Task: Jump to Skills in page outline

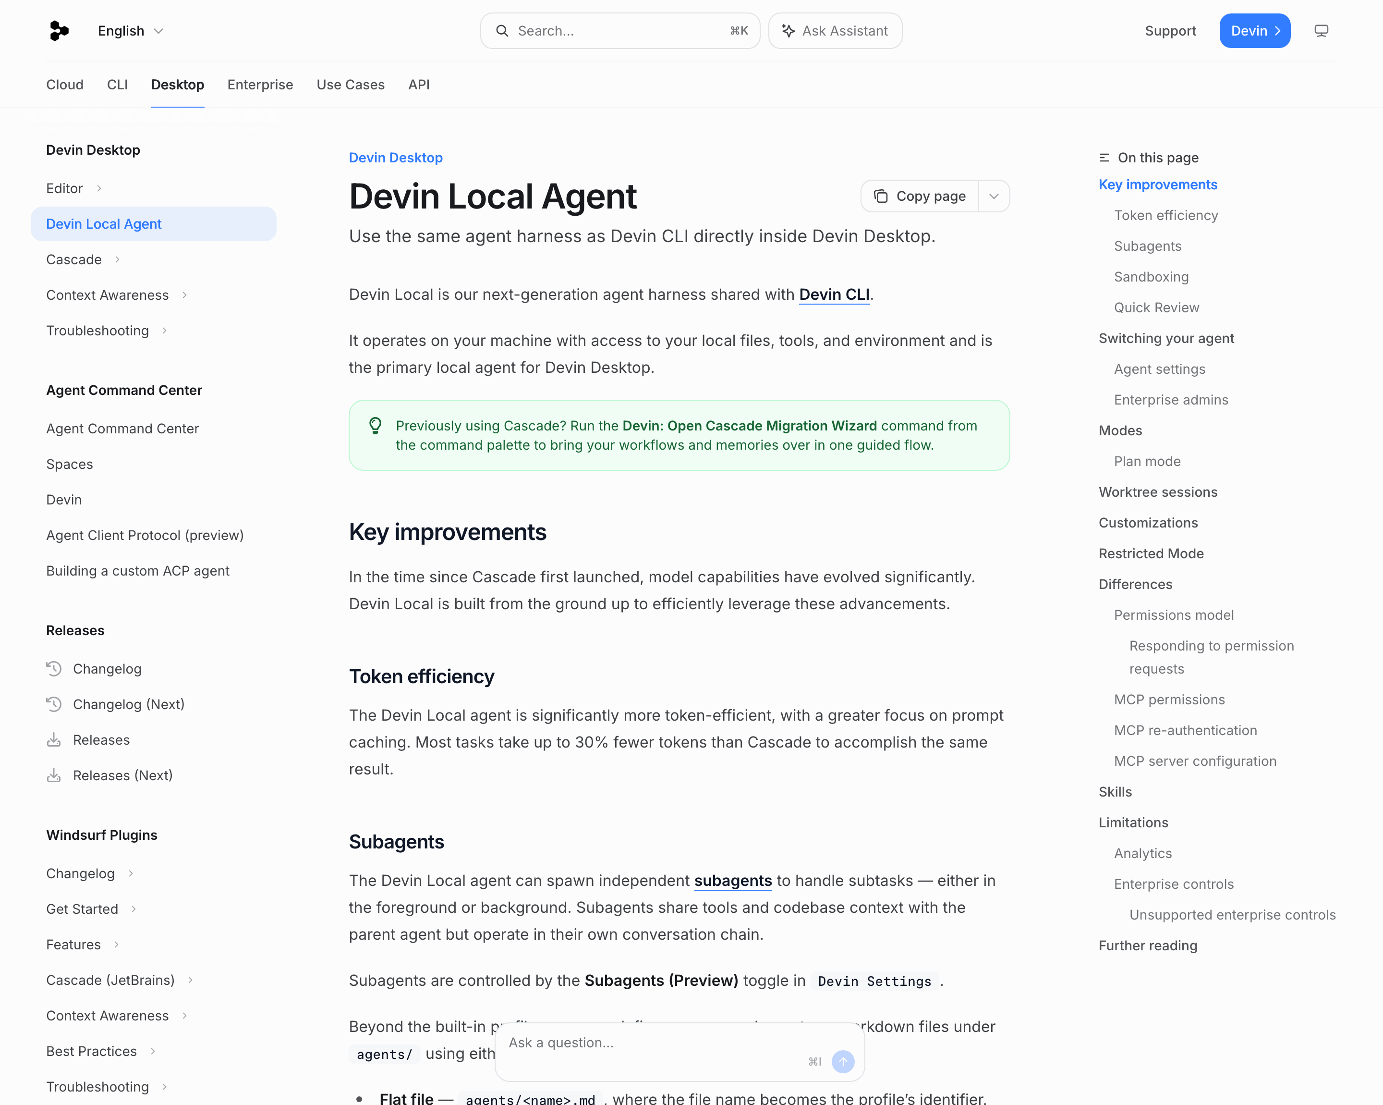Action: [1116, 793]
